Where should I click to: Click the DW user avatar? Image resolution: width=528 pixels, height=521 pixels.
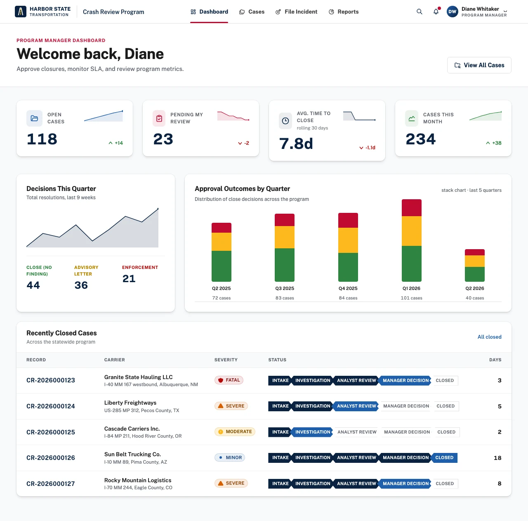(x=453, y=12)
